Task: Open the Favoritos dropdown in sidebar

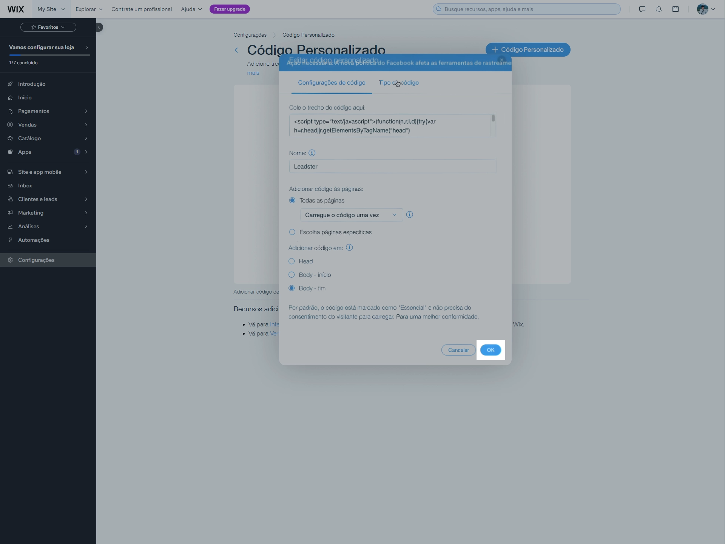Action: pyautogui.click(x=48, y=27)
